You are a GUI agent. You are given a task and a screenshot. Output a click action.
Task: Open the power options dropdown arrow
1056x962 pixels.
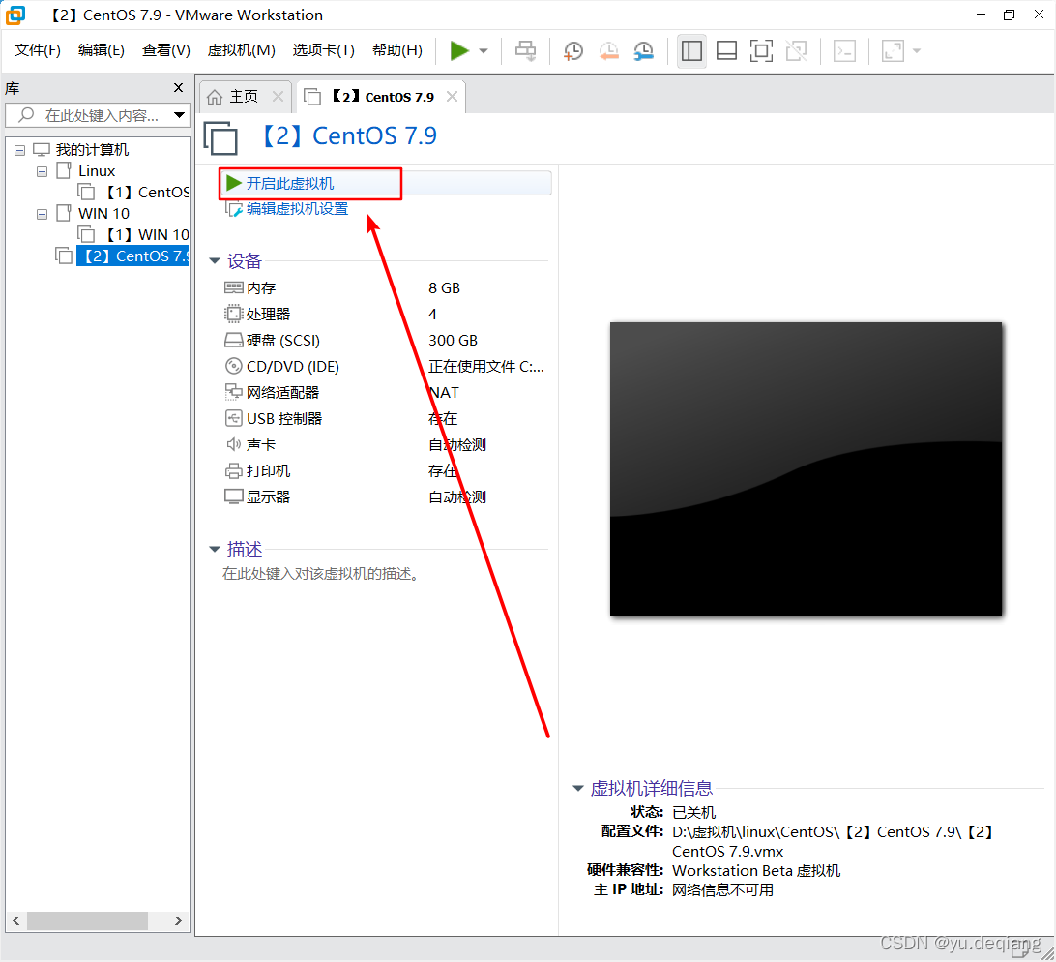[484, 51]
